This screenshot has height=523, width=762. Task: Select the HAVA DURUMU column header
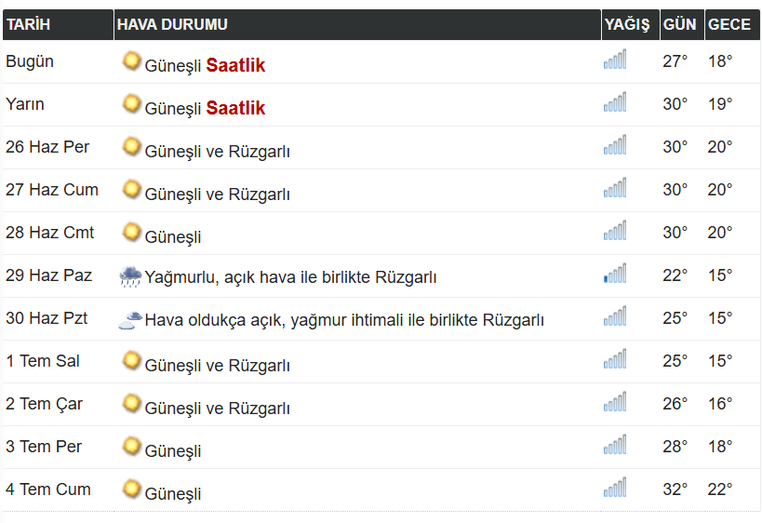coord(357,24)
